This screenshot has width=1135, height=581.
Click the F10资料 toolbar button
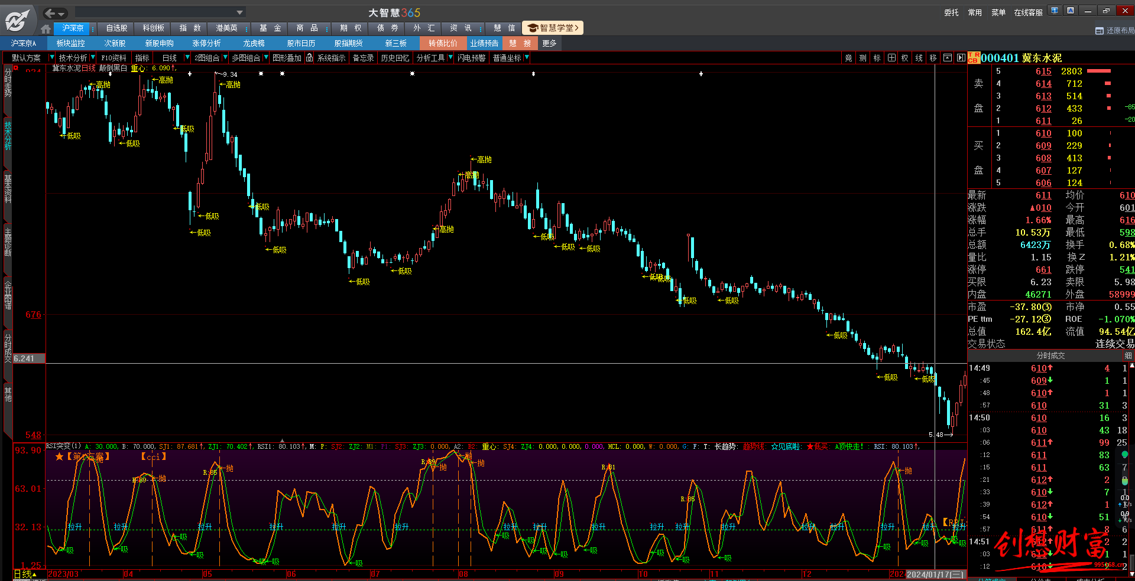click(113, 58)
